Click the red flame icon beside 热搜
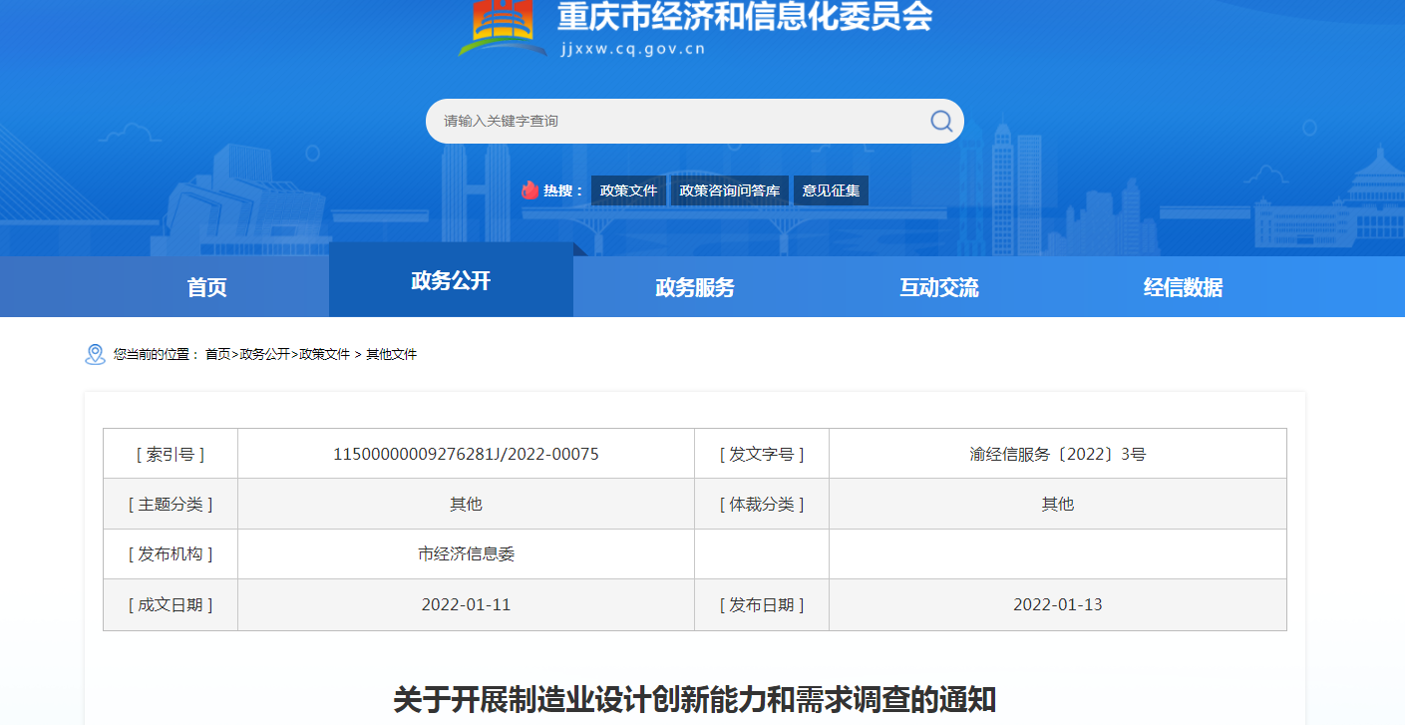The image size is (1405, 725). click(x=529, y=190)
